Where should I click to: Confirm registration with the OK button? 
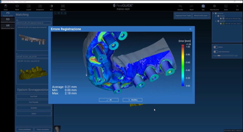coord(109,100)
